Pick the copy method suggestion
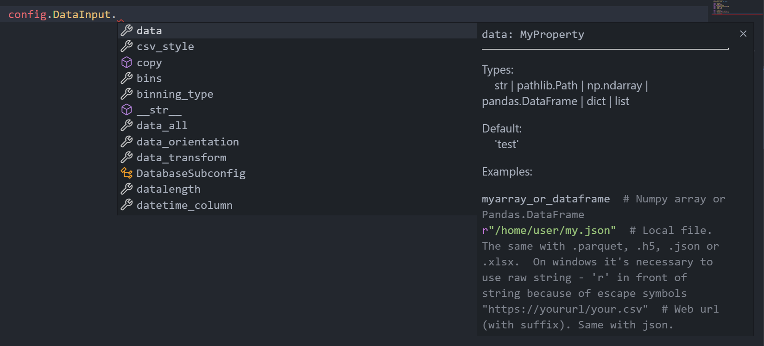This screenshot has height=346, width=764. [x=297, y=62]
